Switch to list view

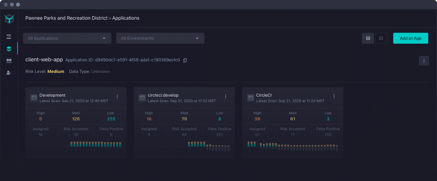point(381,38)
